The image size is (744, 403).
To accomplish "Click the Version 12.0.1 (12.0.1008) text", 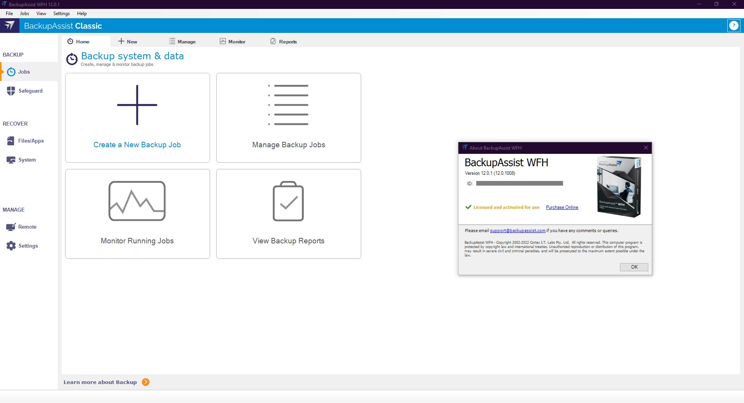I will click(x=490, y=173).
